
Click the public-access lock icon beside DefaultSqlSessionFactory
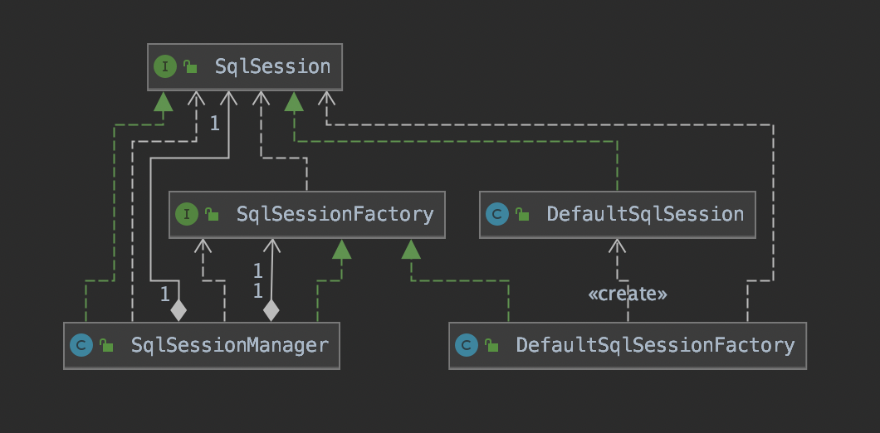[491, 345]
